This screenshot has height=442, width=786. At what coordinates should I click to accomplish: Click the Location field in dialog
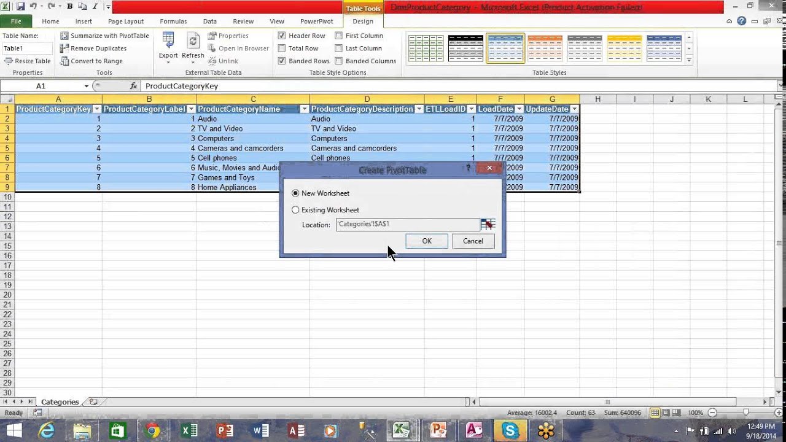pos(408,225)
